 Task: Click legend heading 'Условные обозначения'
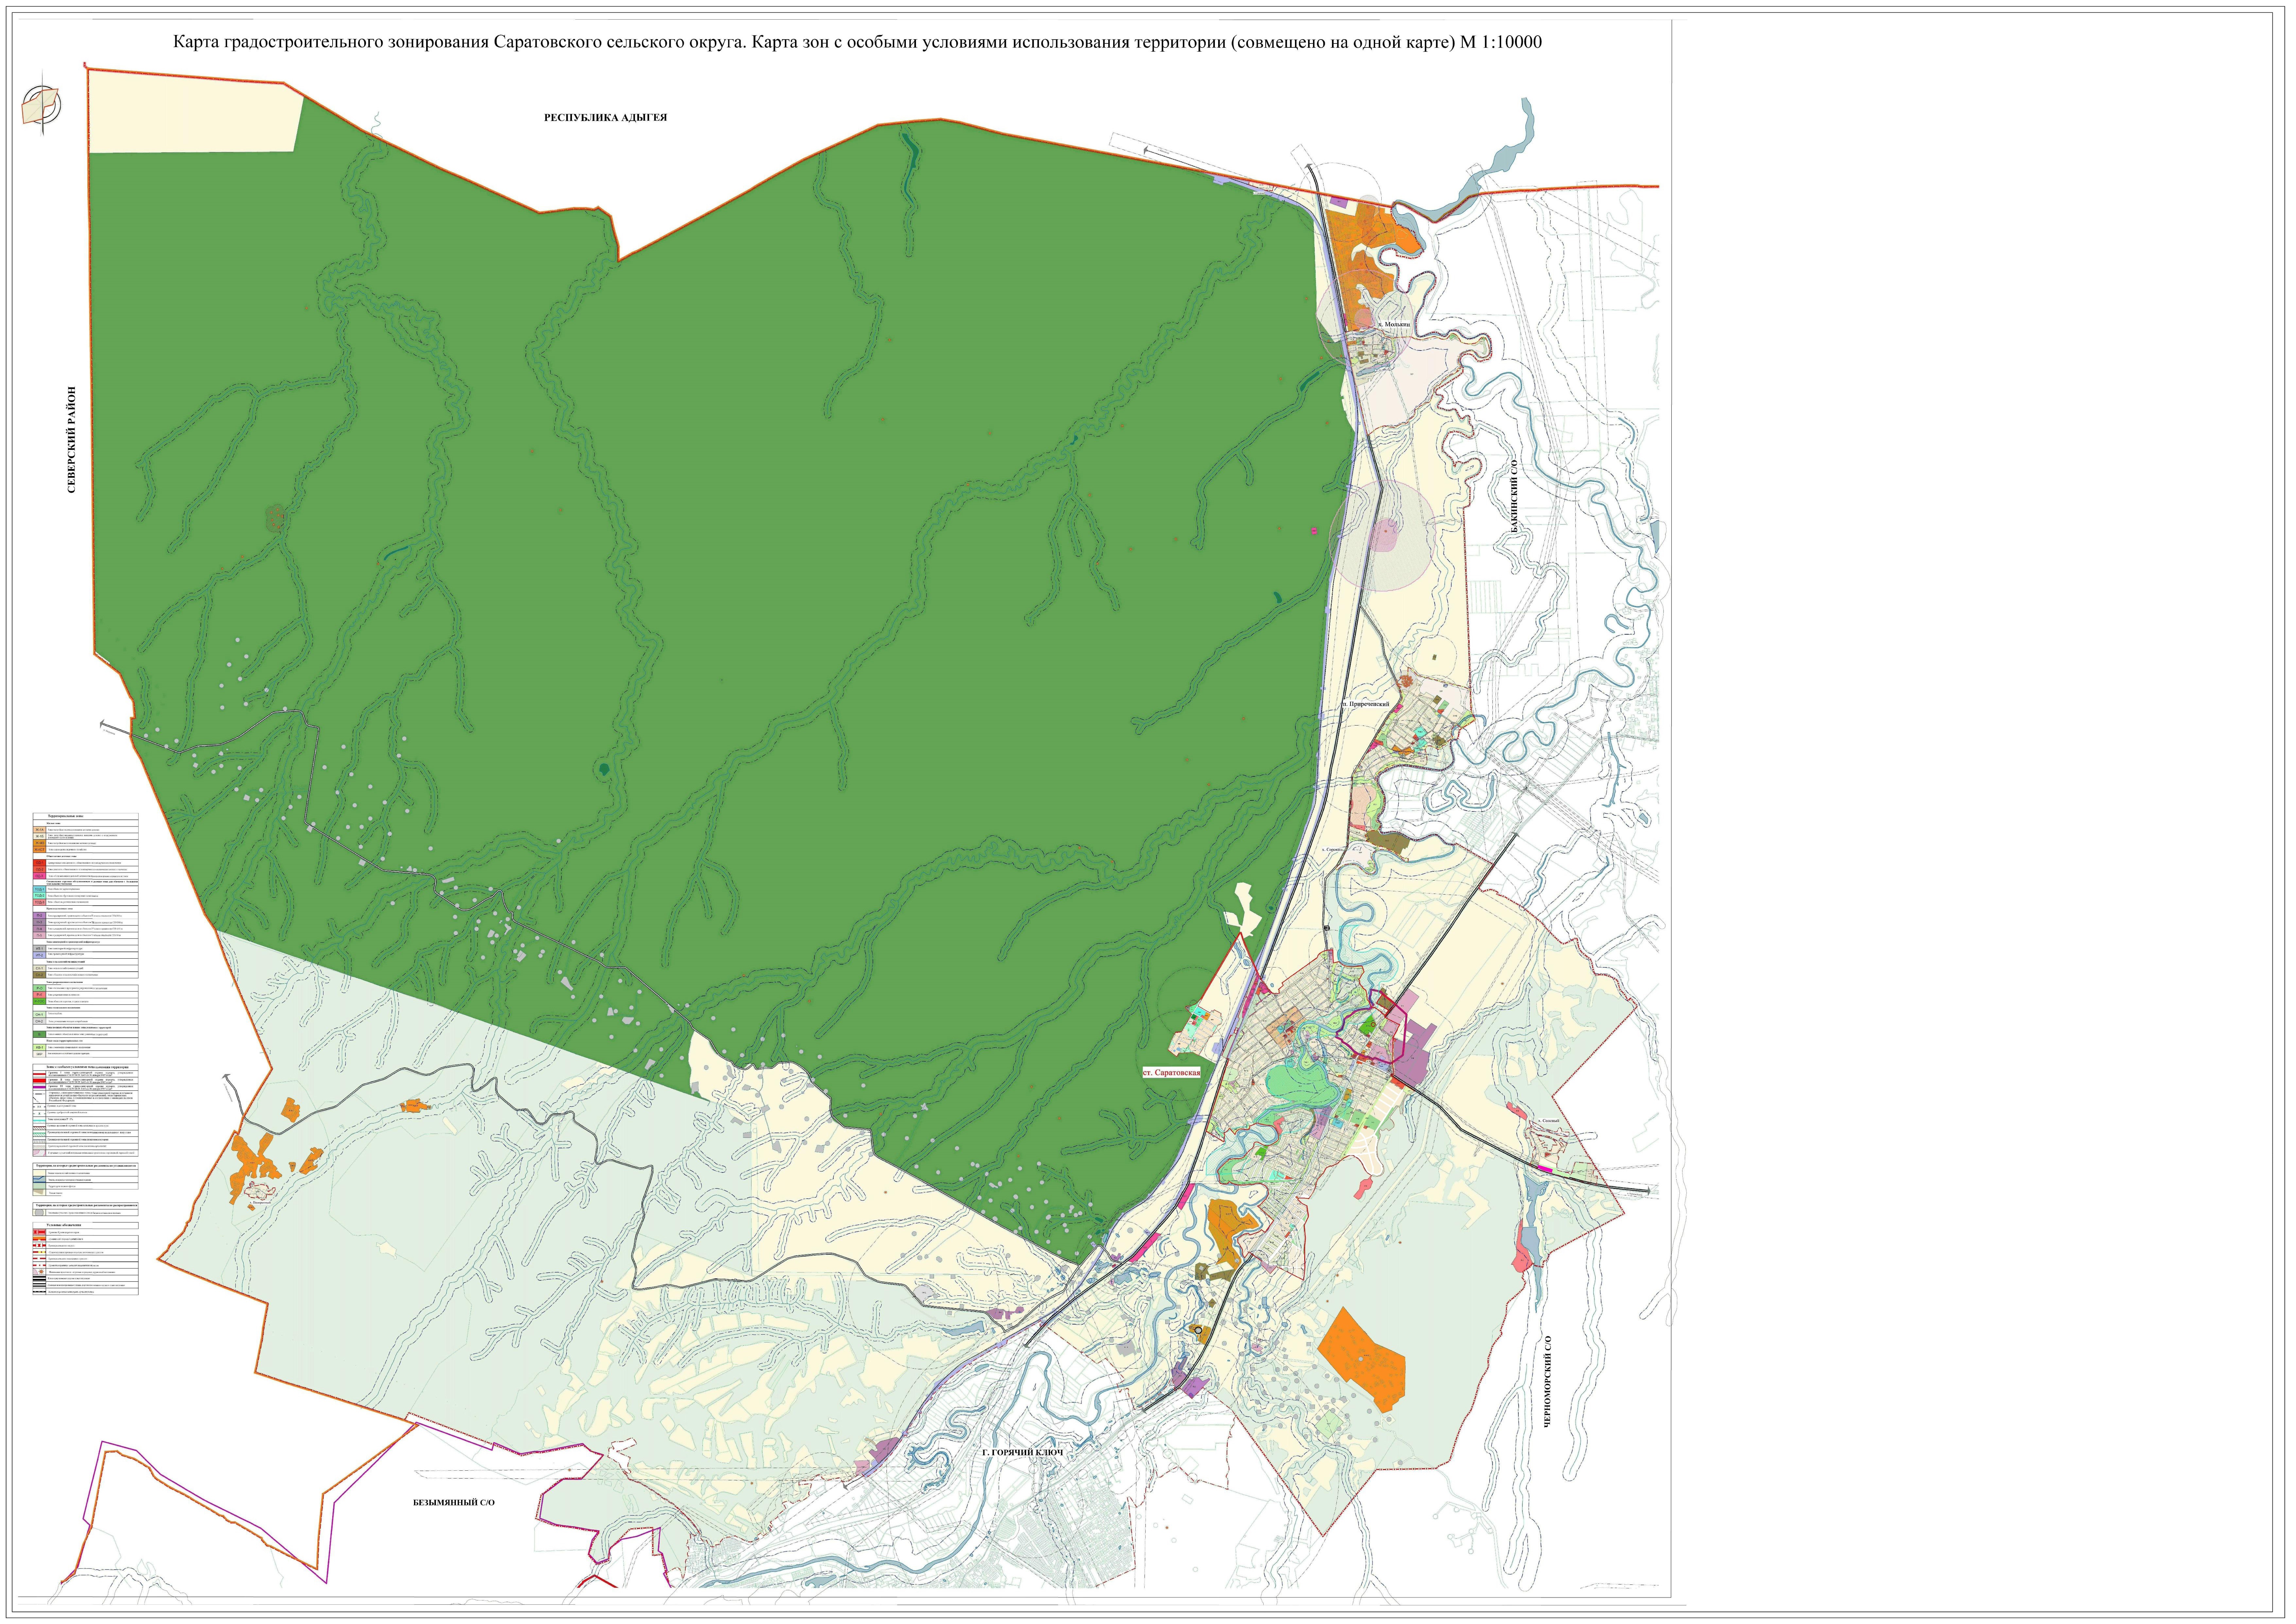pos(64,1225)
